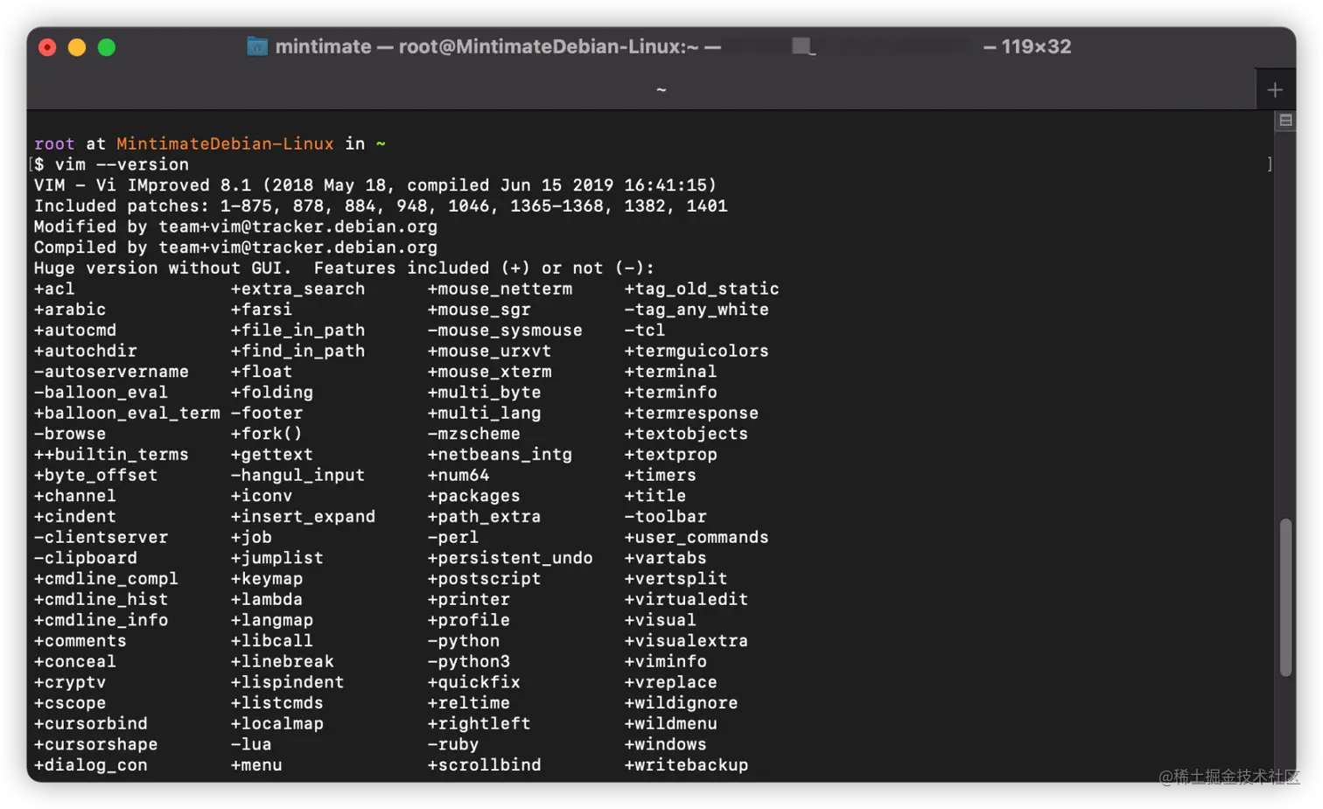
Task: Click the '-clipboard' feature entry
Action: click(x=86, y=558)
